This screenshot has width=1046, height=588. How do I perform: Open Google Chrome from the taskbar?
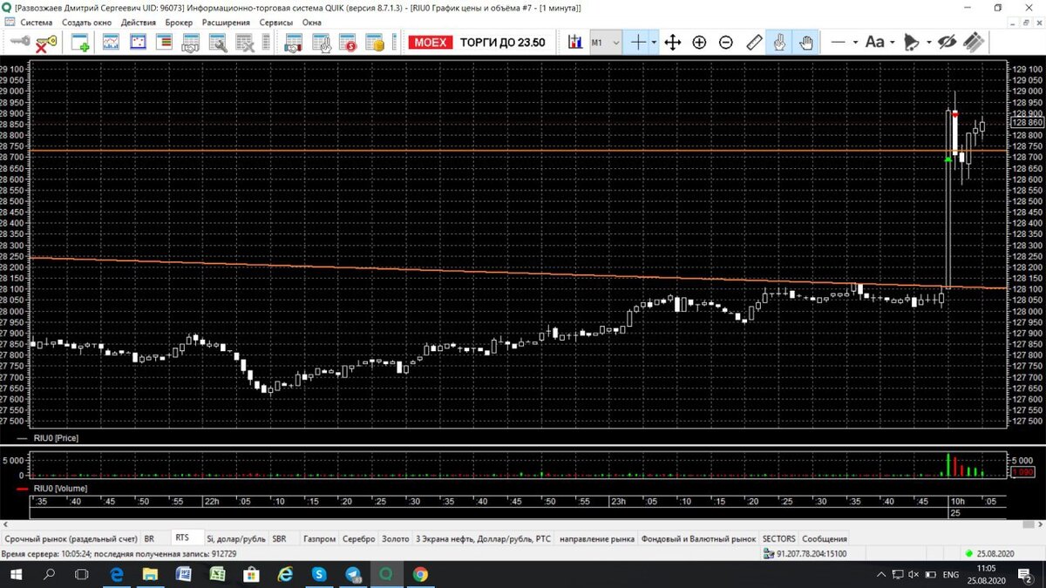tap(420, 575)
